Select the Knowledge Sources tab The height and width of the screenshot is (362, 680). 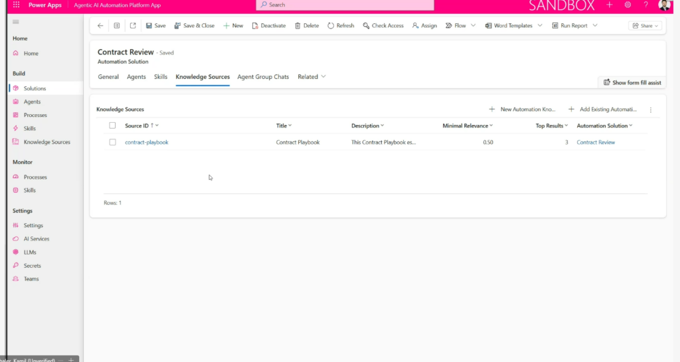(x=203, y=77)
